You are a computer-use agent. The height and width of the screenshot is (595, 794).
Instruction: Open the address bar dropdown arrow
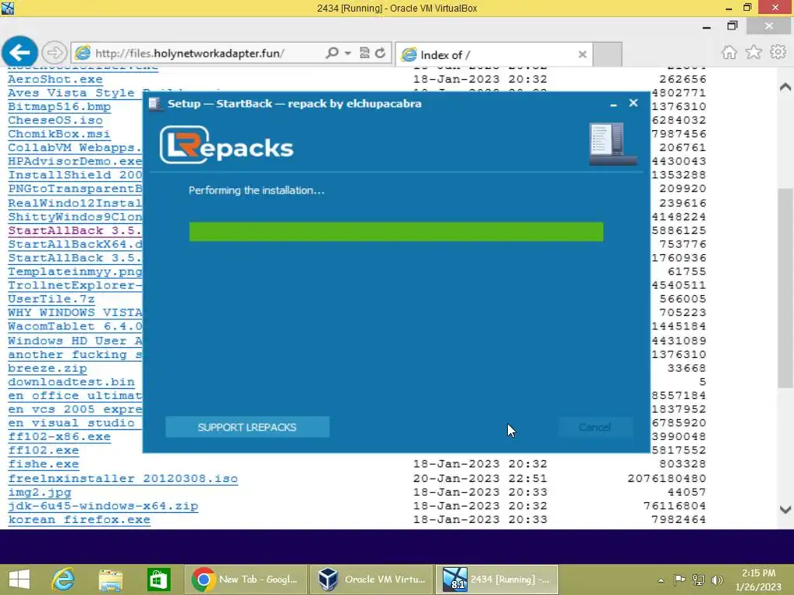[x=348, y=53]
